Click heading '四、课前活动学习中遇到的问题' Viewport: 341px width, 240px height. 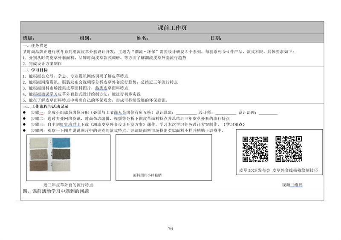click(x=56, y=191)
